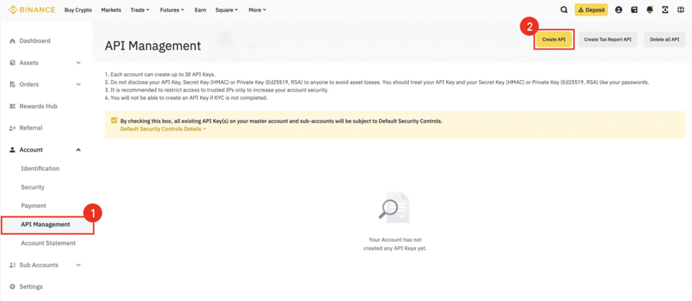Click the Sub Accounts label
The image size is (692, 301).
[39, 265]
